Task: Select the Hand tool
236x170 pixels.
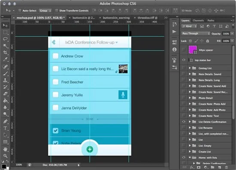Action: pos(5,149)
